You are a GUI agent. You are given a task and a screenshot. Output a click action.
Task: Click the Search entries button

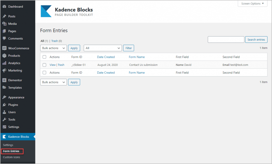tap(256, 39)
